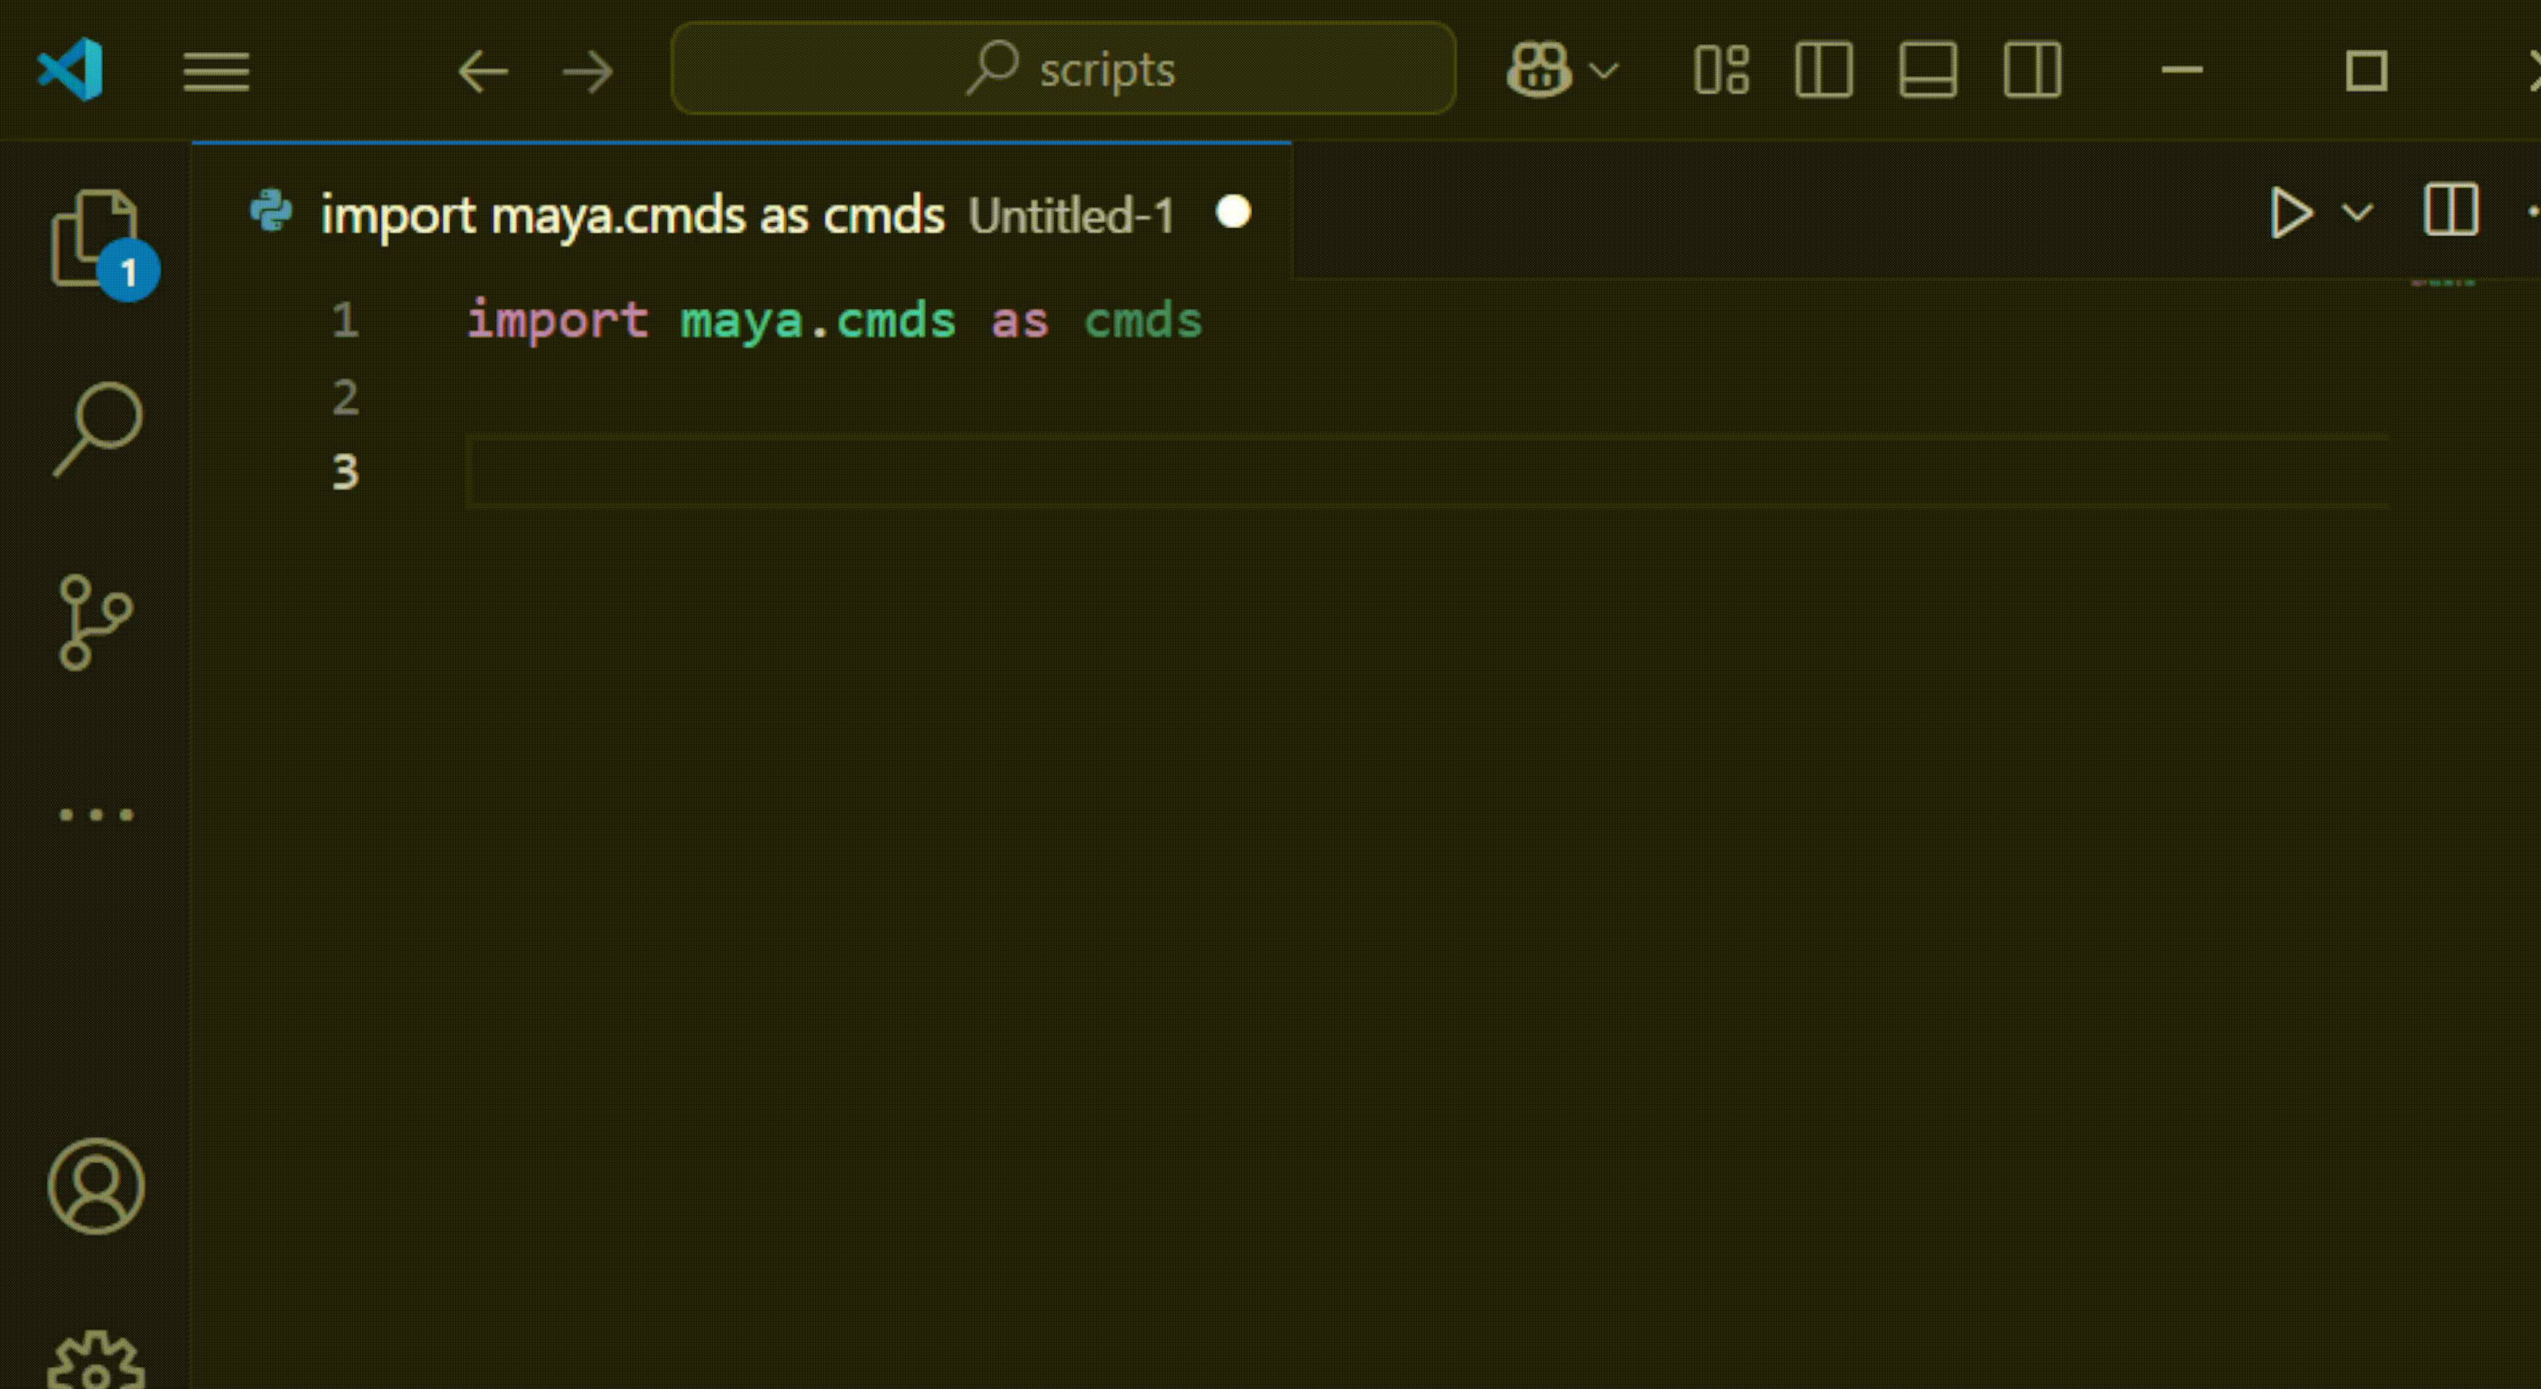This screenshot has width=2541, height=1389.
Task: Click the Copilot chat icon
Action: tap(1538, 70)
